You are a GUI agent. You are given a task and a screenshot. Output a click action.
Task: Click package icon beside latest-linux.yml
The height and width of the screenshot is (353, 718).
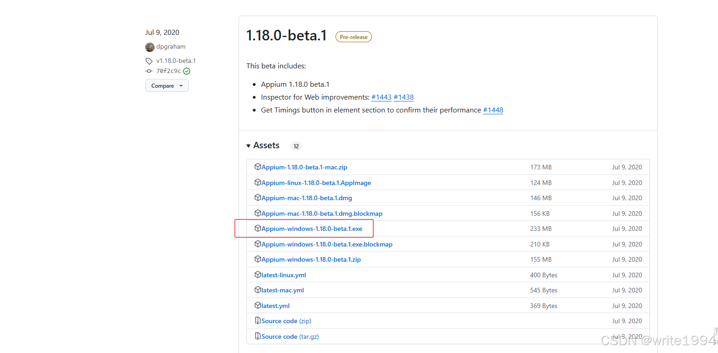coord(258,275)
